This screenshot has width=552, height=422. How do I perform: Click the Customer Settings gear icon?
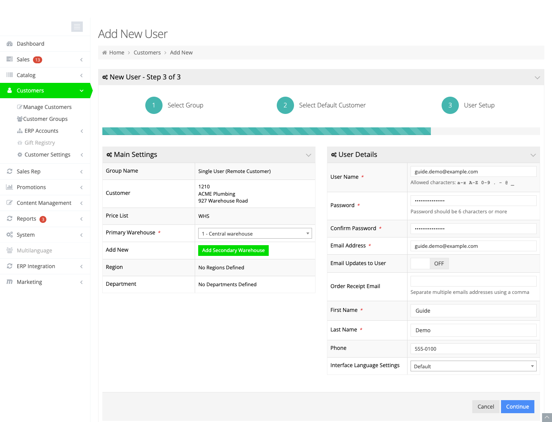click(x=20, y=155)
